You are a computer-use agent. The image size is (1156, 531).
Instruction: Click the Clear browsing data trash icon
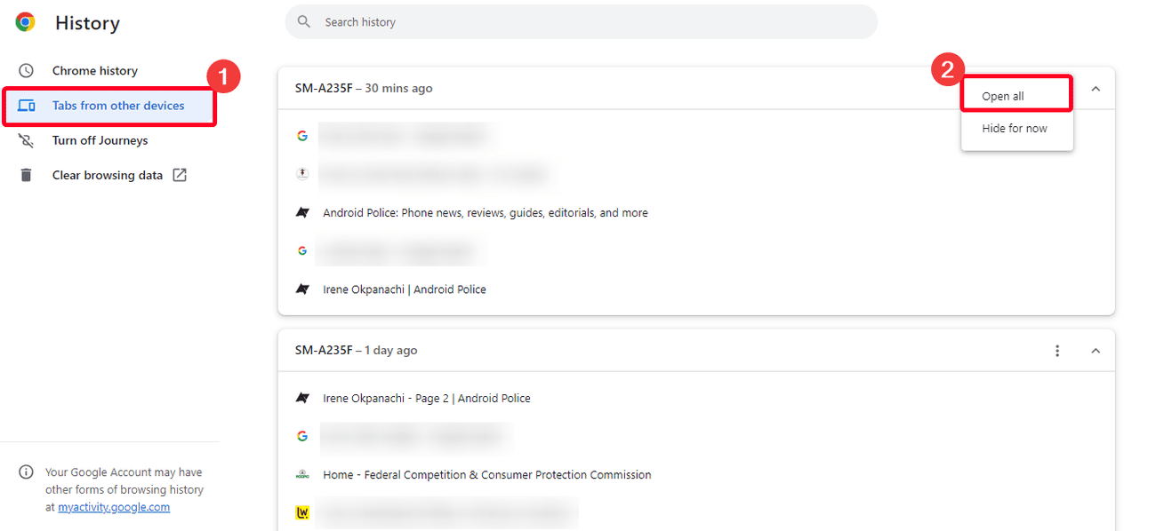[27, 175]
